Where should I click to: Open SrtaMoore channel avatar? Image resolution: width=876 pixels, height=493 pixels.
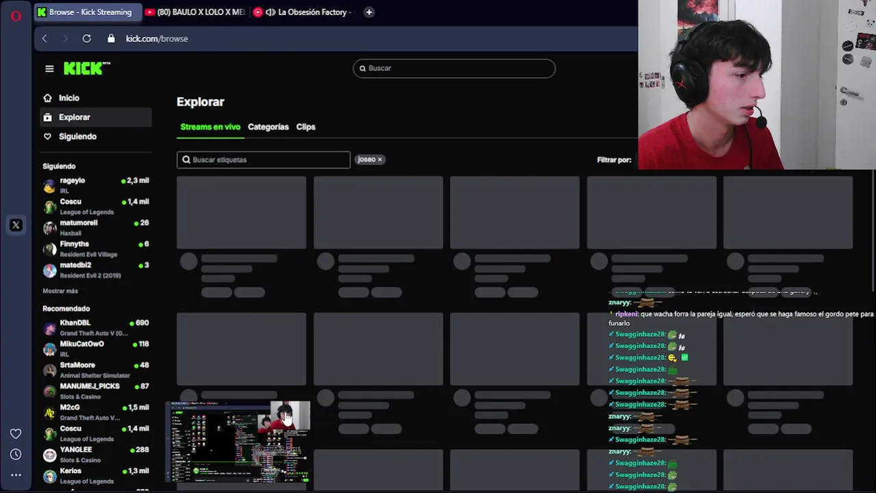coord(49,370)
